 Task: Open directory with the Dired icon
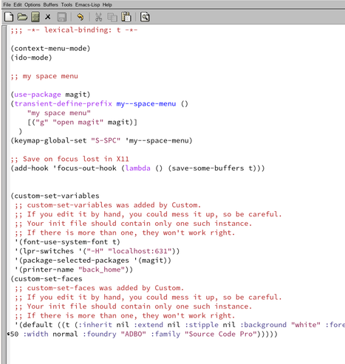coord(35,17)
